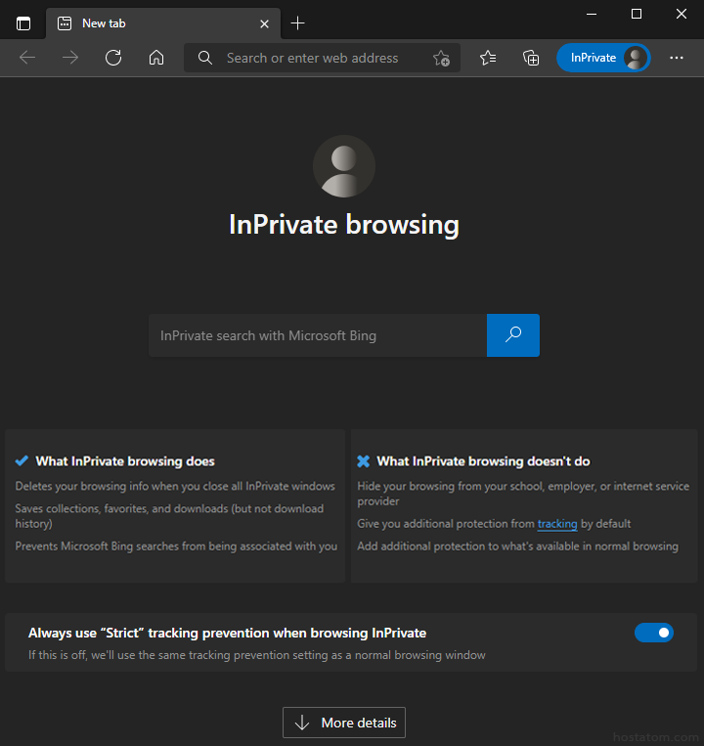The image size is (704, 746).
Task: Open Settings and more ellipsis menu
Action: point(677,58)
